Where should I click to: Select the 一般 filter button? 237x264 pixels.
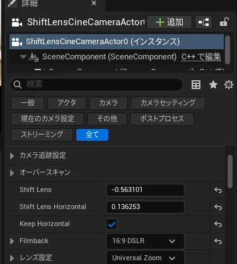28,103
